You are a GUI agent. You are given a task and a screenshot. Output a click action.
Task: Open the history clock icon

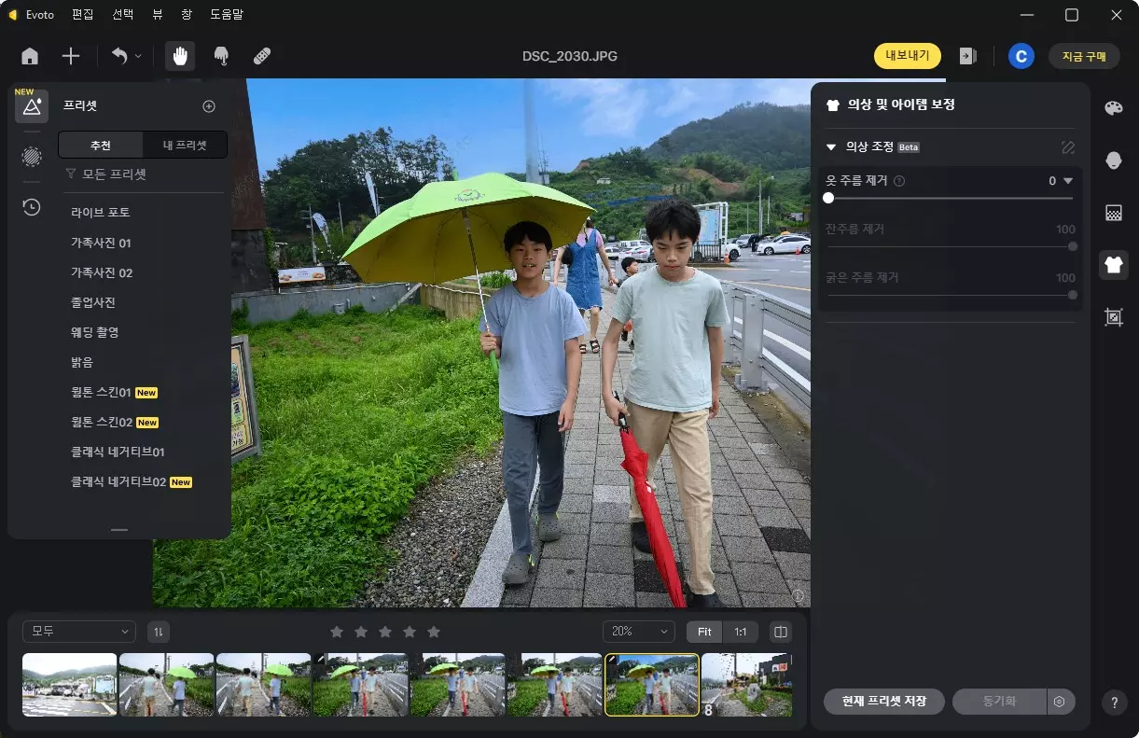[x=32, y=207]
